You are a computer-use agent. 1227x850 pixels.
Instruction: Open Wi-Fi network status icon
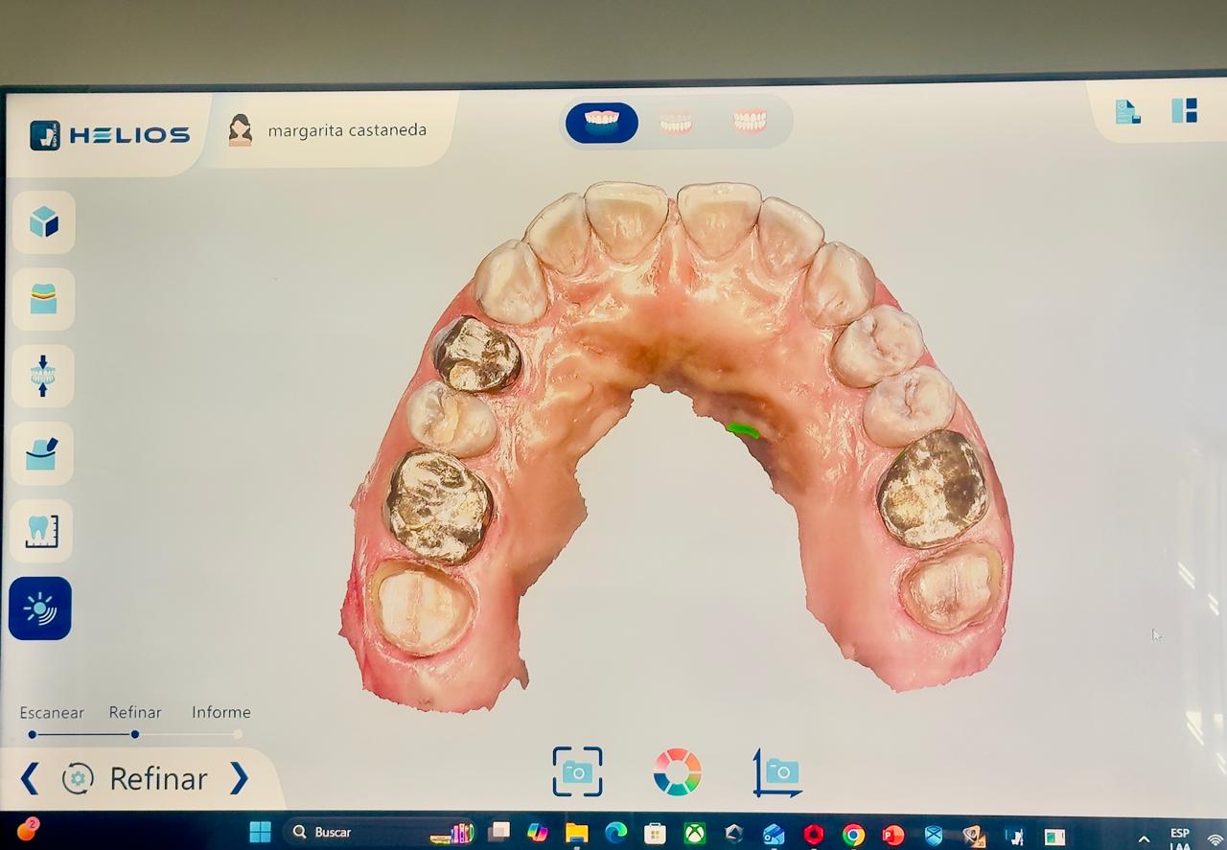1215,840
